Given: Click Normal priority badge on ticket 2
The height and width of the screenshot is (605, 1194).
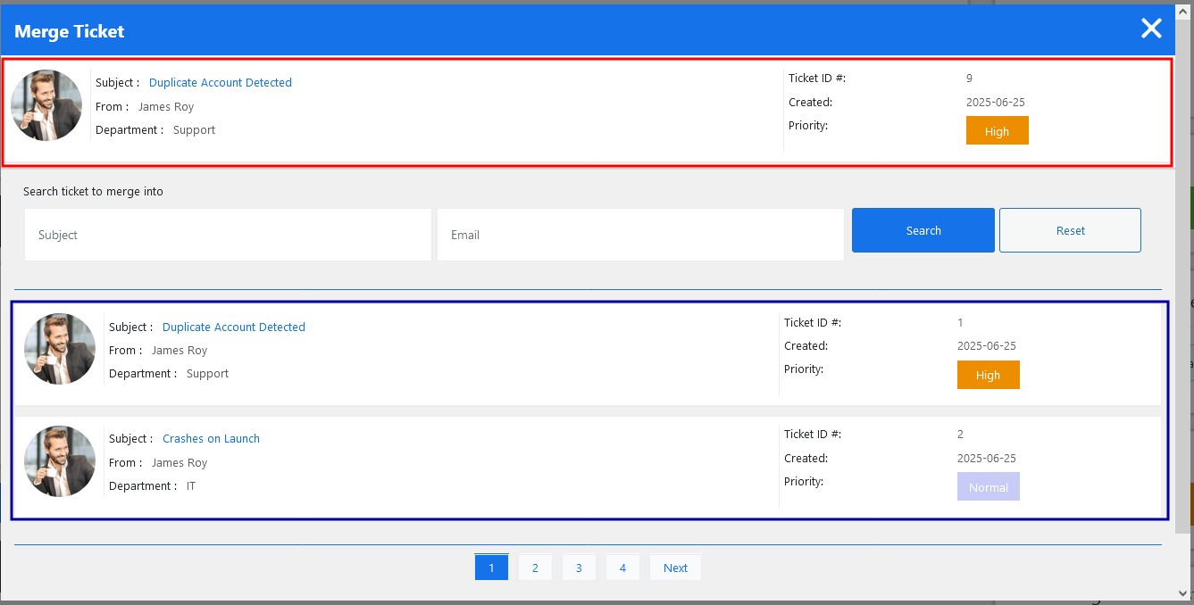Looking at the screenshot, I should pyautogui.click(x=988, y=487).
